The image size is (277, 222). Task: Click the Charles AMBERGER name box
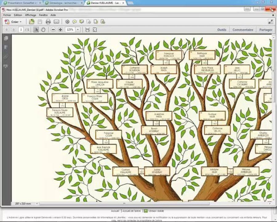pyautogui.click(x=261, y=135)
